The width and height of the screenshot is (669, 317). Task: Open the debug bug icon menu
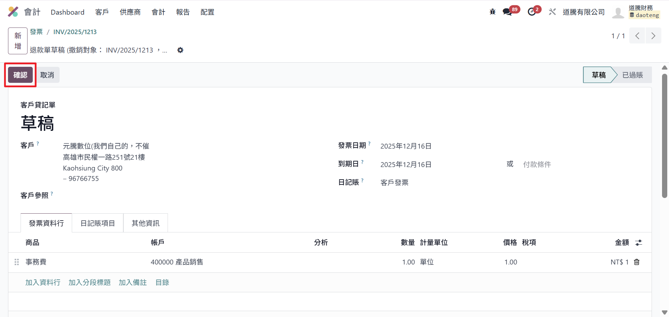[492, 12]
